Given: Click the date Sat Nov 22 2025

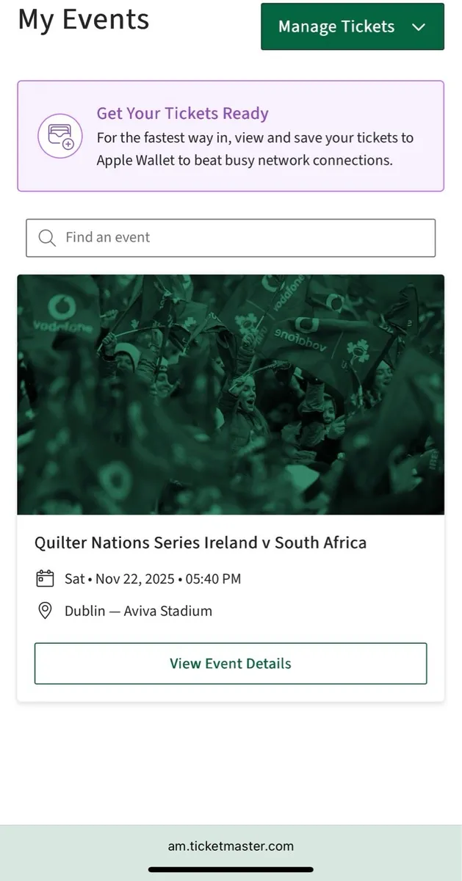Looking at the screenshot, I should [x=151, y=579].
